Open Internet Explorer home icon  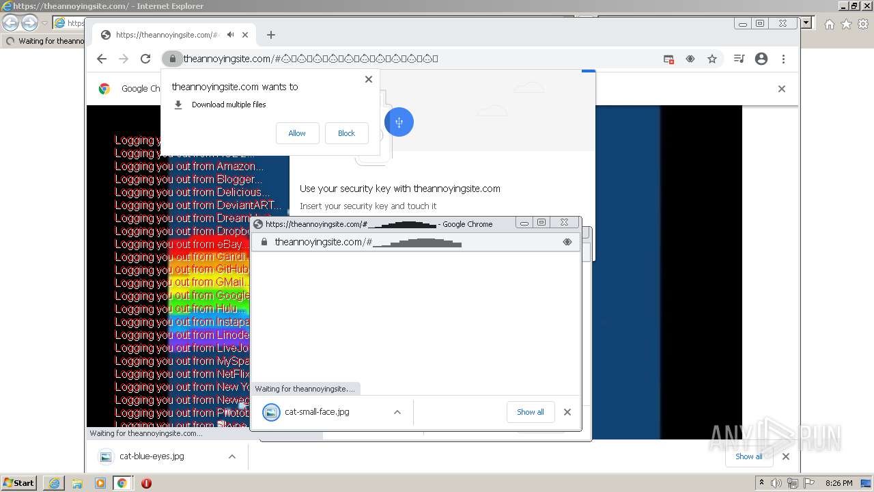[x=829, y=24]
